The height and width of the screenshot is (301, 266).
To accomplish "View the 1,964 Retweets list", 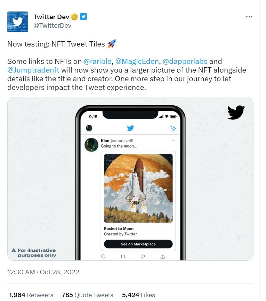I will [31, 295].
